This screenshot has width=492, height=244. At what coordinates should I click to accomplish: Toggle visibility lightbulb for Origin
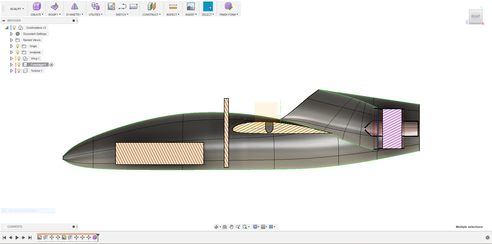[x=18, y=46]
